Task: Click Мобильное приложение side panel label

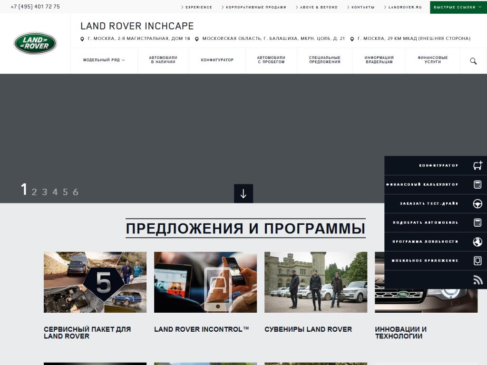Action: tap(425, 260)
